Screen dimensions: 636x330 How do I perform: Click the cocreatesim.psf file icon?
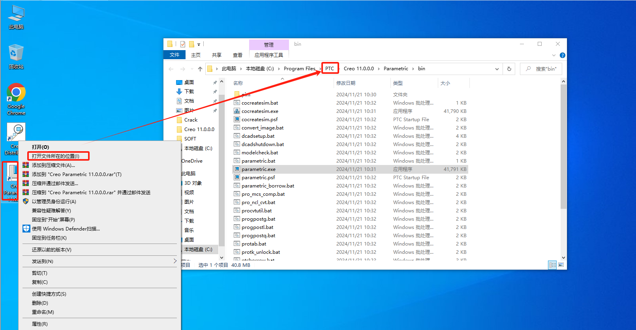(x=237, y=119)
